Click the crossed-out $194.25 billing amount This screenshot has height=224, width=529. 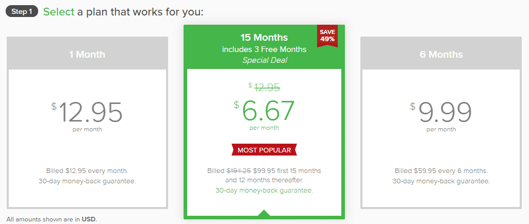coord(239,170)
